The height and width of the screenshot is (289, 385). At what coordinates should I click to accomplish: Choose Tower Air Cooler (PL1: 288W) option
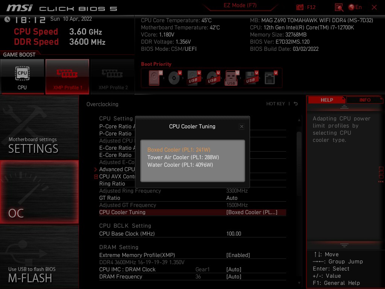coord(183,157)
